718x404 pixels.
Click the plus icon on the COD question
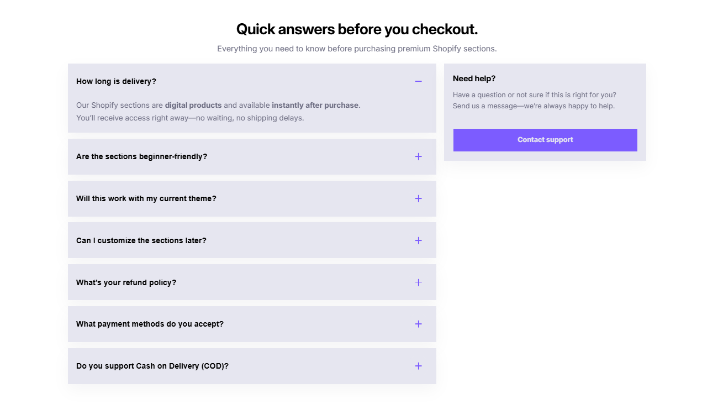coord(418,366)
